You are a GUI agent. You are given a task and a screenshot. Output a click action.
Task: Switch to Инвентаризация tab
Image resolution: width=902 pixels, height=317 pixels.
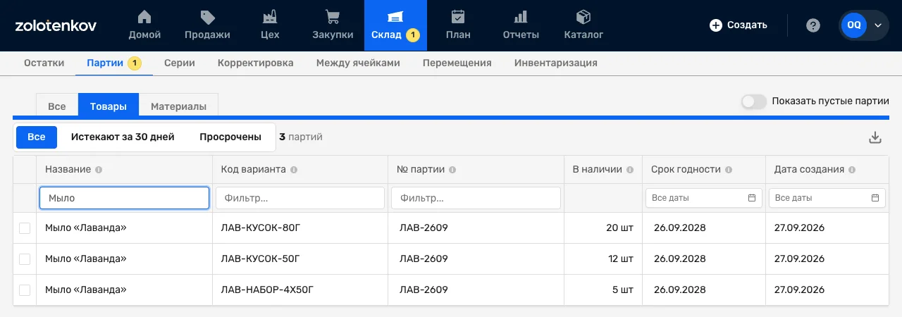click(556, 63)
